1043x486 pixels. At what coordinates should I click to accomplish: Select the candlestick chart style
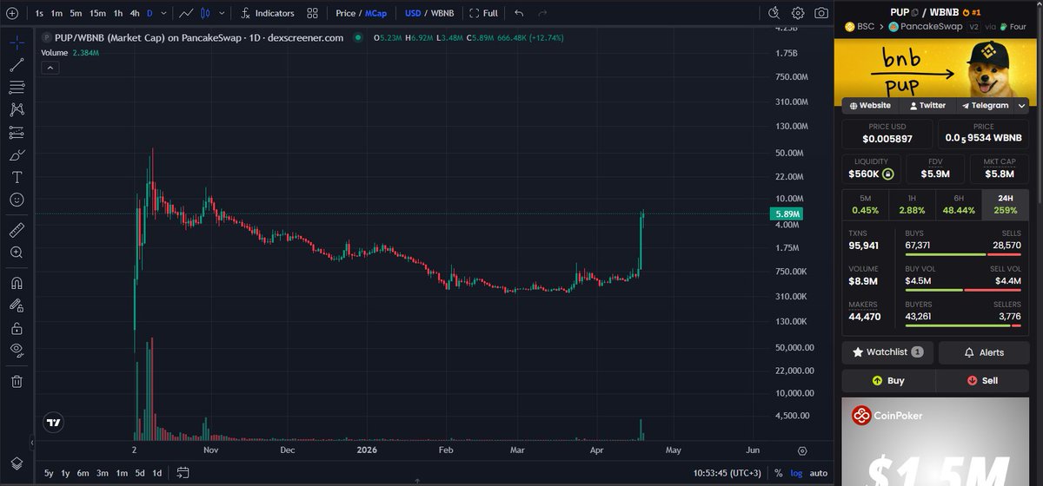[205, 13]
